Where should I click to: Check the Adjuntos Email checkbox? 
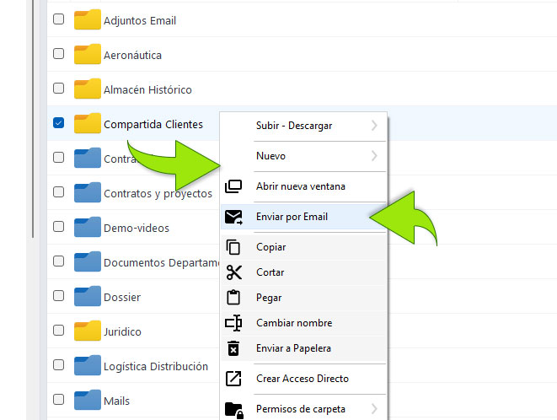pyautogui.click(x=58, y=19)
